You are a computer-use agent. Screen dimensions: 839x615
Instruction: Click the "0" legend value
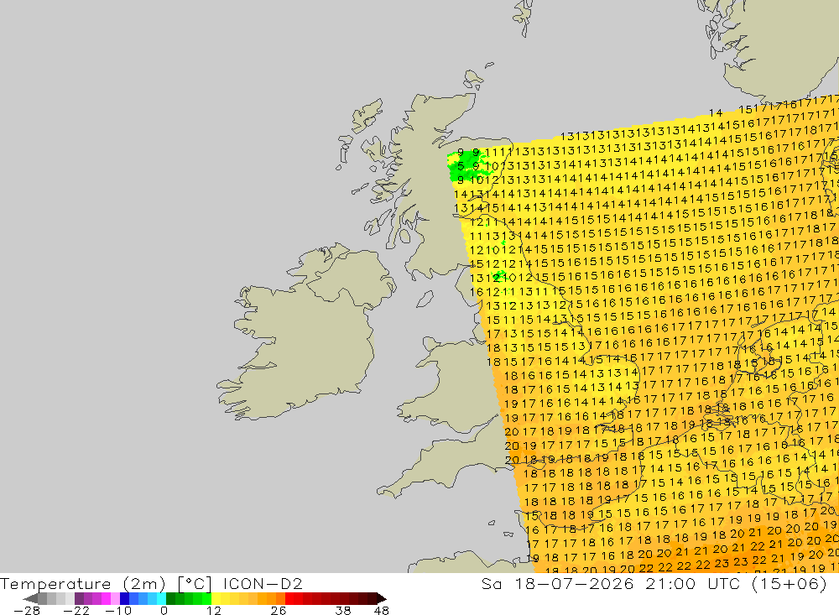[164, 610]
